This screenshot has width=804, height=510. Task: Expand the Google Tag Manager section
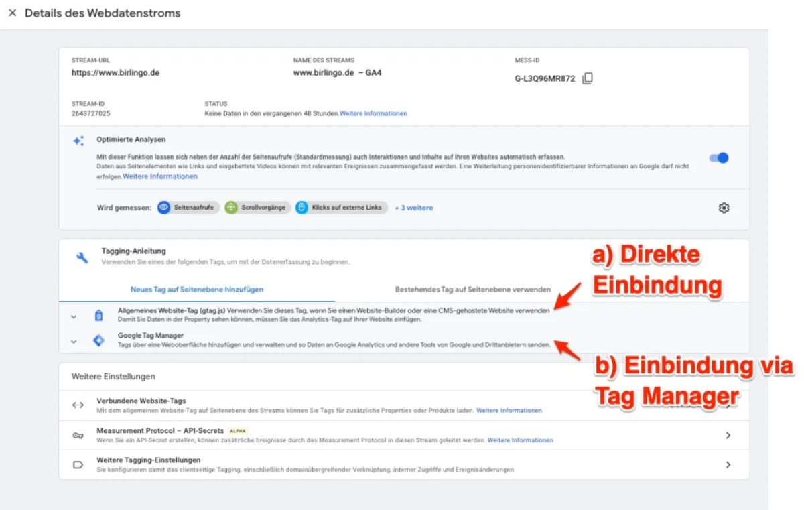[73, 341]
